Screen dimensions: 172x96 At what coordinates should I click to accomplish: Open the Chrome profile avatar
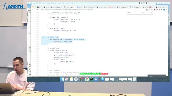point(164,10)
